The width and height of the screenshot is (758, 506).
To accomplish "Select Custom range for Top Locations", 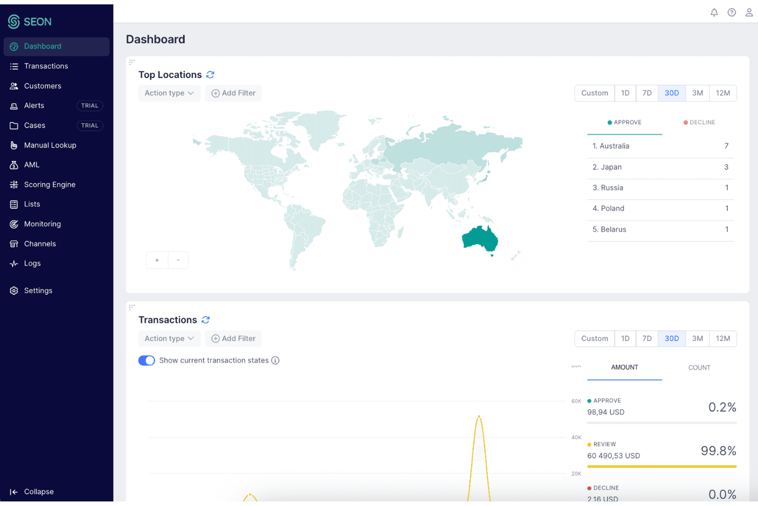I will [x=595, y=93].
